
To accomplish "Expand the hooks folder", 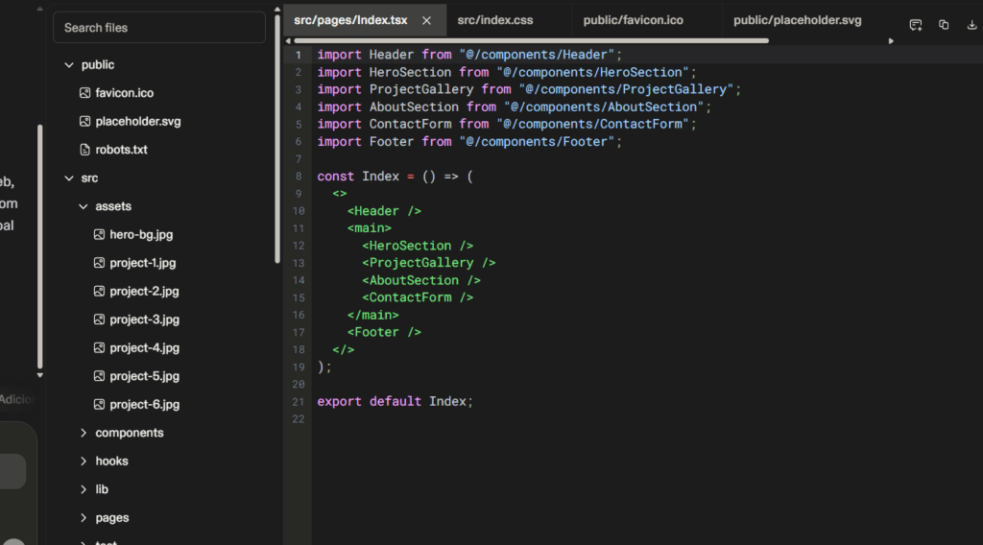I will [x=84, y=462].
